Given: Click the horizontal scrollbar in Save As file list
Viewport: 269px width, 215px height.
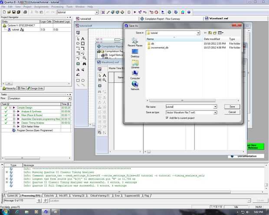Looking at the screenshot, I should 182,101.
